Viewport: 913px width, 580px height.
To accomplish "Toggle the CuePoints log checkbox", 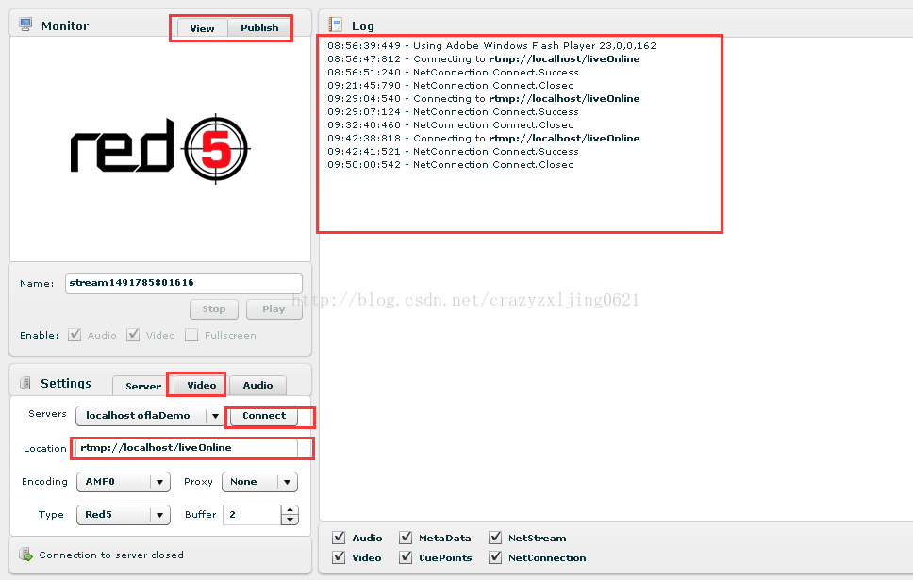I will [406, 557].
